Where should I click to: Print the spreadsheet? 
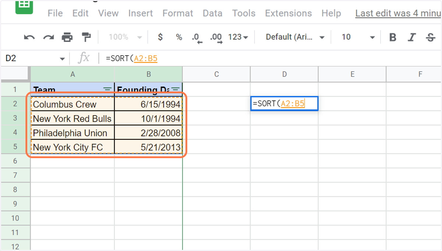pyautogui.click(x=67, y=37)
